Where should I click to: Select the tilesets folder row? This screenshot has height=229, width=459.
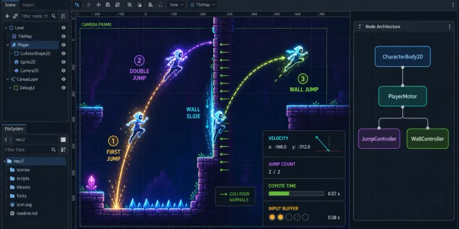pyautogui.click(x=34, y=187)
